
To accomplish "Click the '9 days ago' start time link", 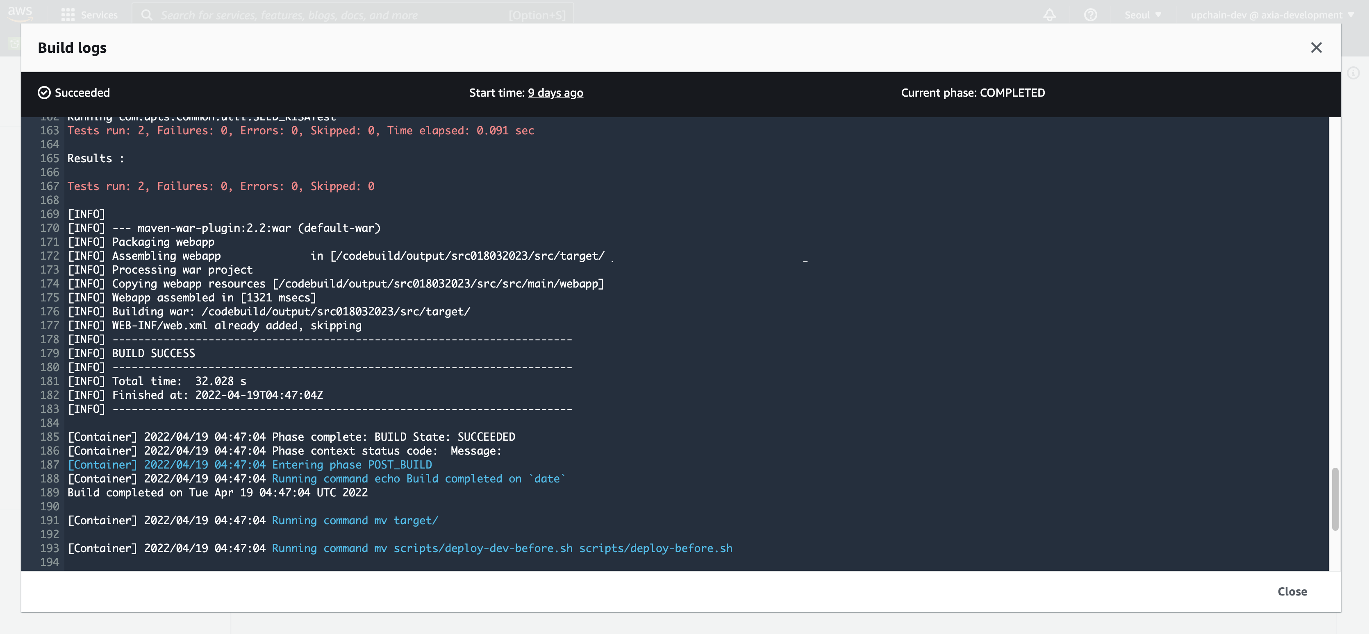I will [555, 93].
